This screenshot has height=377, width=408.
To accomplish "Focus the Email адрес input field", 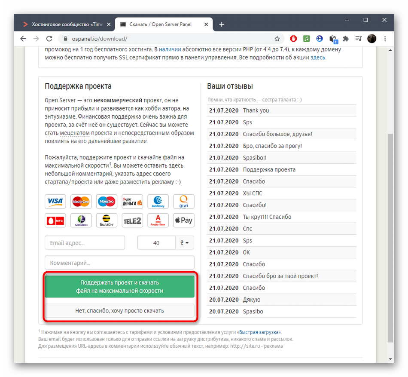I will pyautogui.click(x=85, y=242).
